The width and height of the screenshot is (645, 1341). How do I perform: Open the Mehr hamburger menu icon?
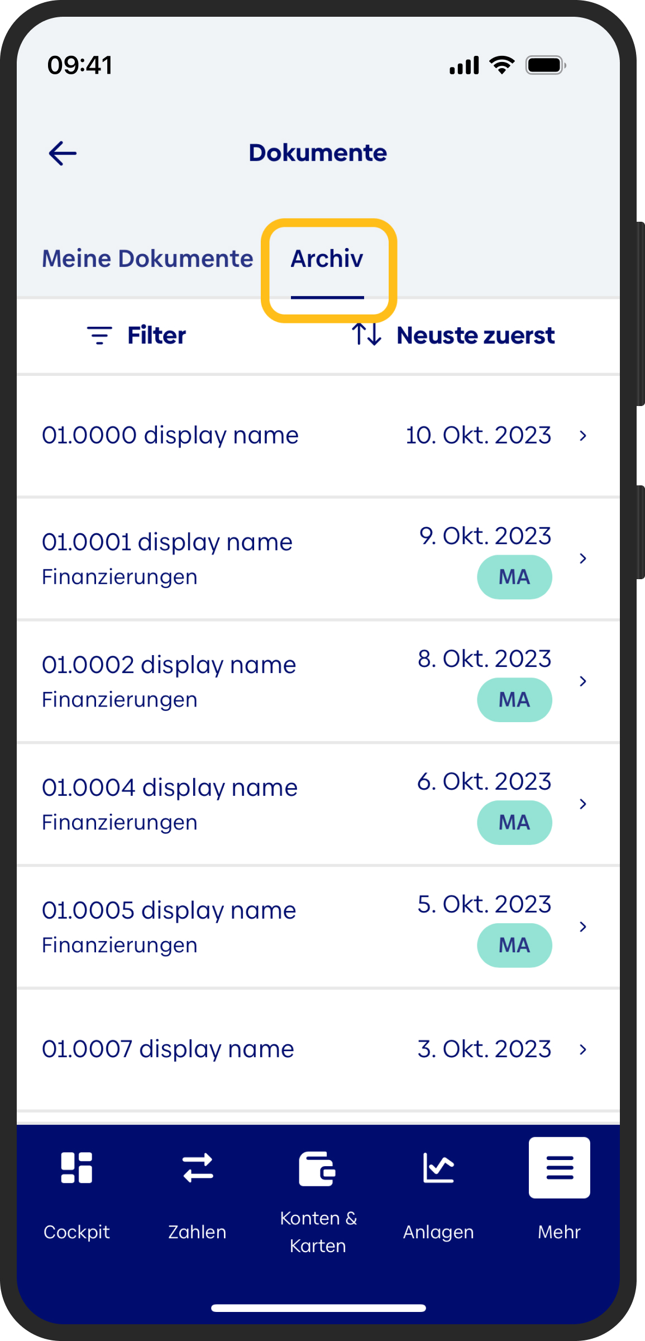pos(560,1167)
